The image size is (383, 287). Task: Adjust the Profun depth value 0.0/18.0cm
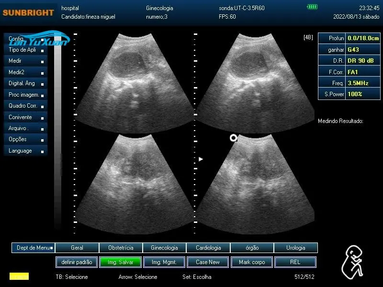(363, 38)
